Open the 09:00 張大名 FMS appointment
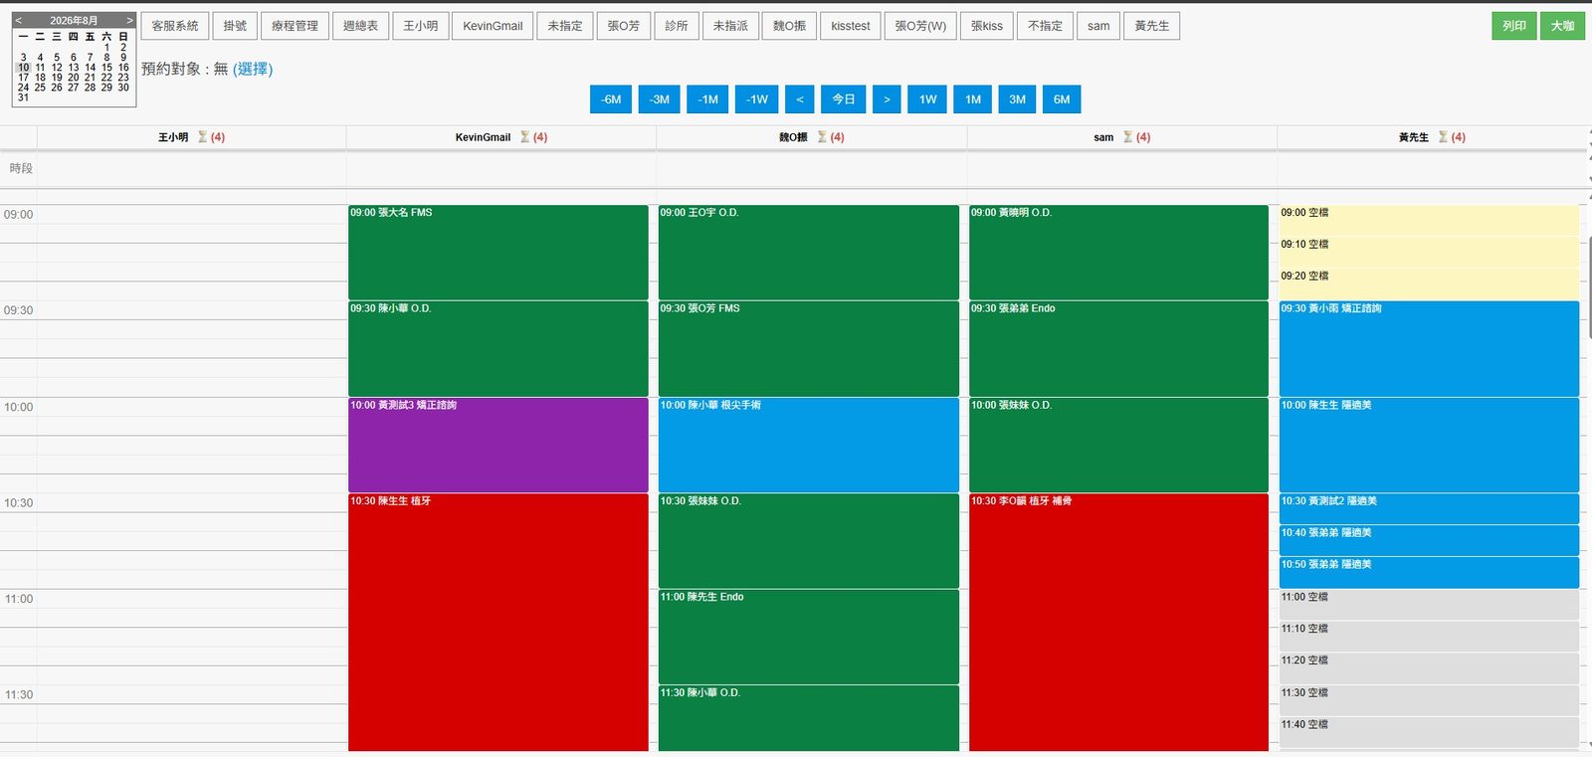1592x757 pixels. tap(498, 253)
